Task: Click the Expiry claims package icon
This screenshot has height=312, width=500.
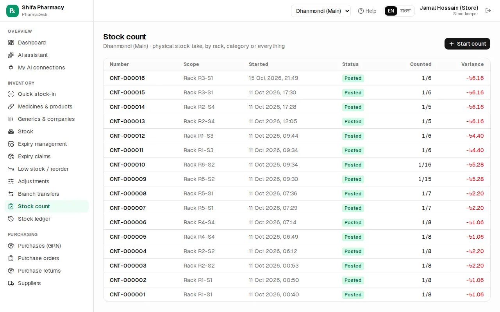Action: click(11, 156)
